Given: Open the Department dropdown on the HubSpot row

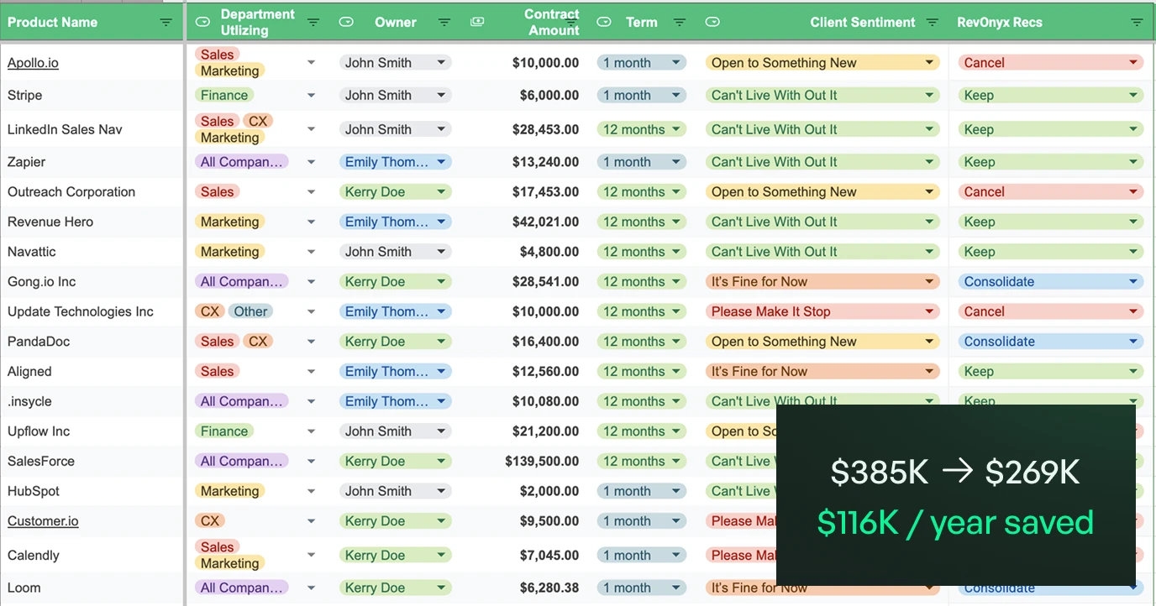Looking at the screenshot, I should click(311, 490).
